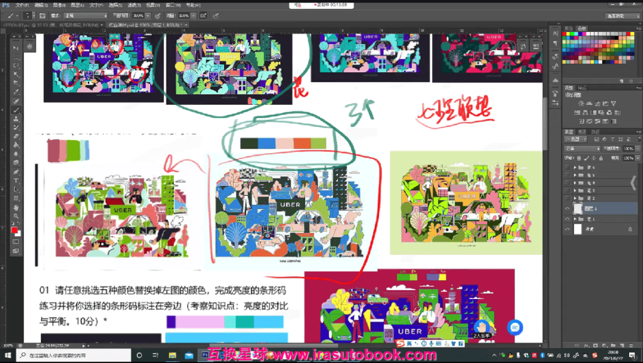Viewport: 643px width, 363px height.
Task: Select the Brush tool in toolbox
Action: click(16, 110)
